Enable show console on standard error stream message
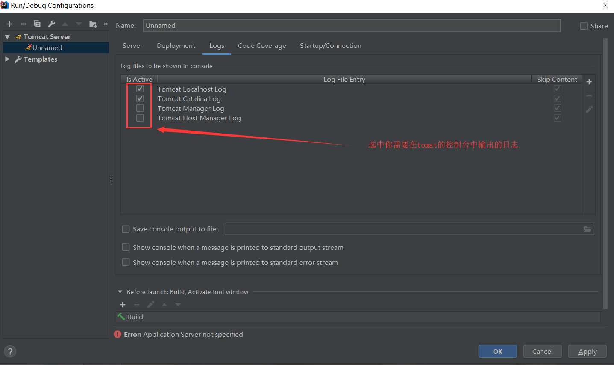614x365 pixels. click(x=126, y=262)
